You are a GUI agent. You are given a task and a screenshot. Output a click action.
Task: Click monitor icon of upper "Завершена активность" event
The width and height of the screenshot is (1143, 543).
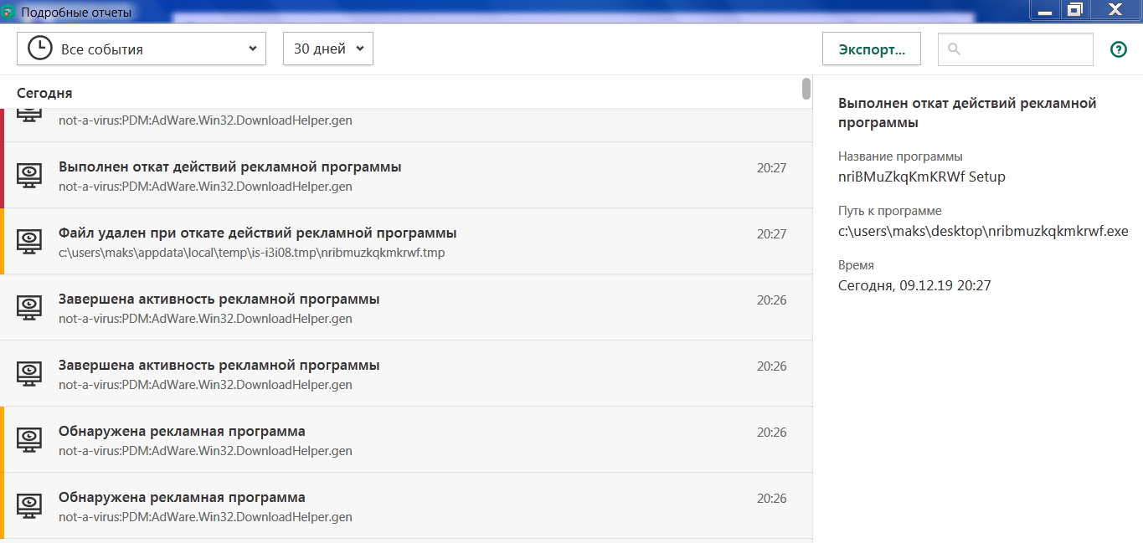pyautogui.click(x=29, y=307)
